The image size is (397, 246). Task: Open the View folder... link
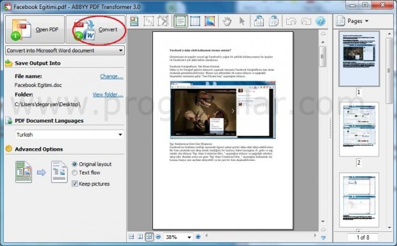[x=108, y=95]
